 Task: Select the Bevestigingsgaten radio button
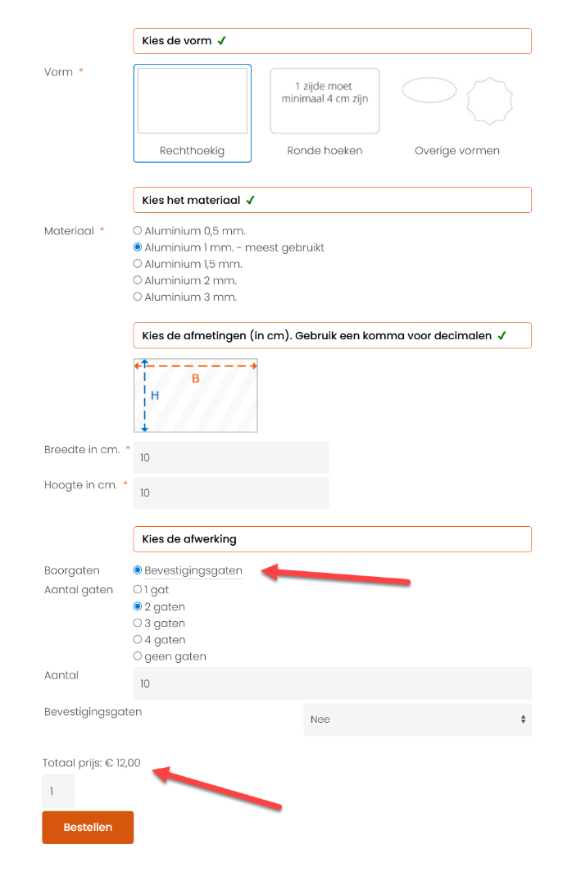138,570
